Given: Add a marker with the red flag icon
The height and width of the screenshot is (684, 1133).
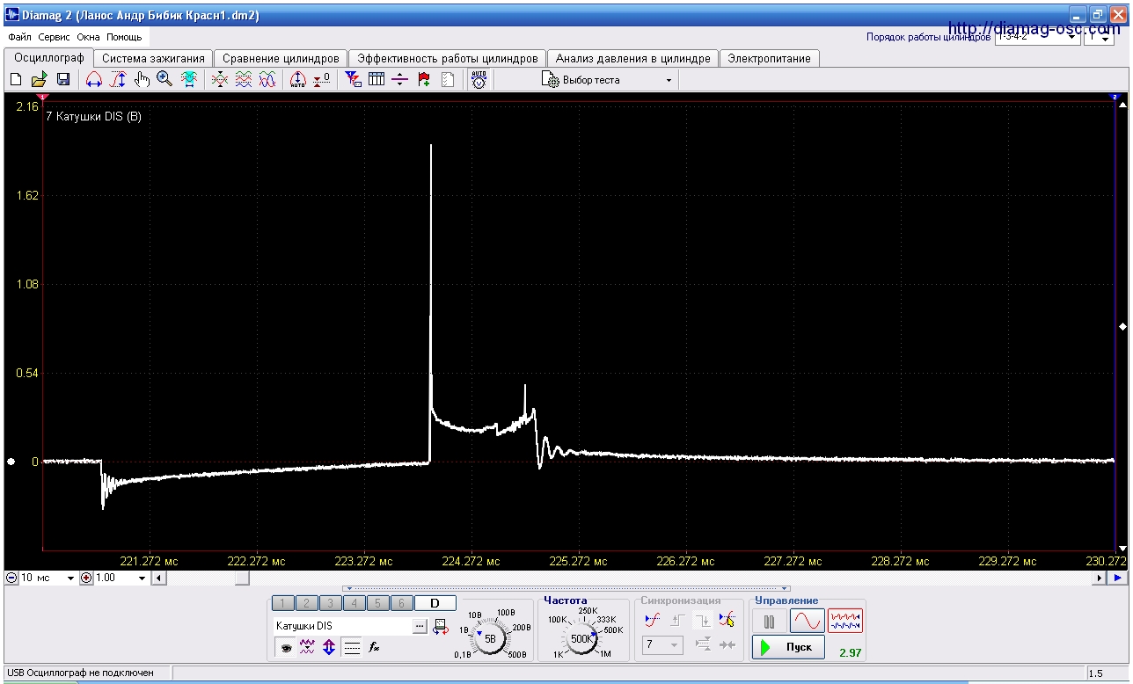Looking at the screenshot, I should [424, 80].
